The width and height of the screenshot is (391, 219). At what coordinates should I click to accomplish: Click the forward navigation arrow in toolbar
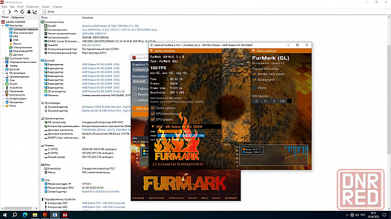tap(10, 12)
